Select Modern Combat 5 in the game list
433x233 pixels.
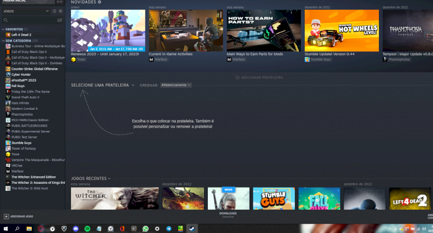point(24,109)
